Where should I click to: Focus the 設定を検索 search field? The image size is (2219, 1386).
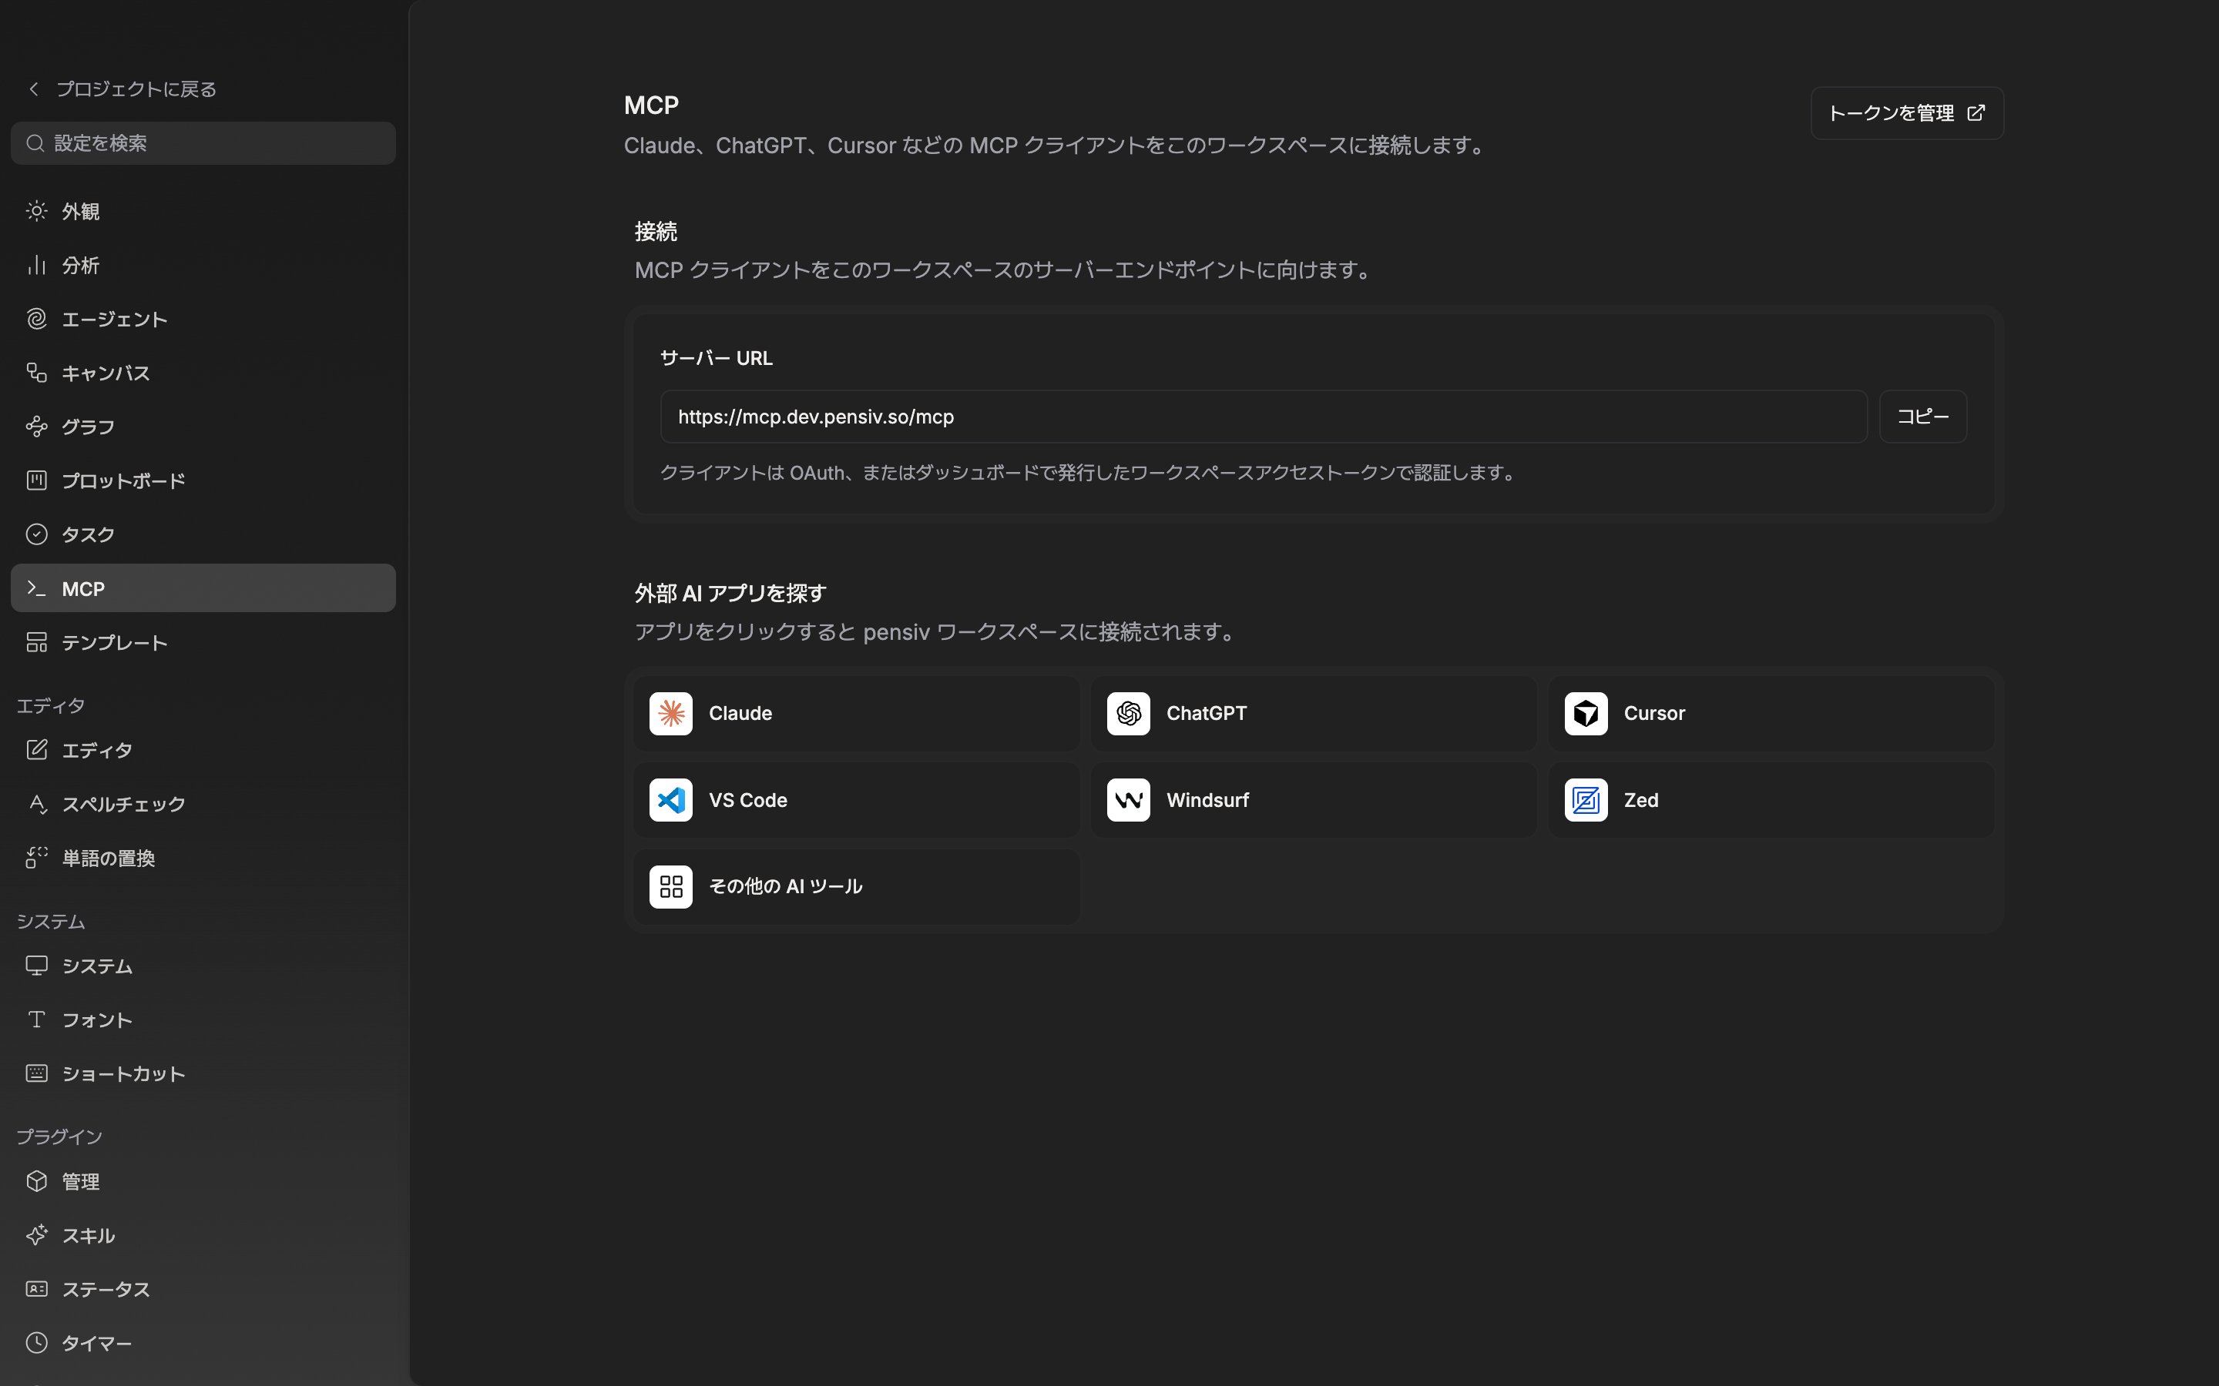tap(203, 143)
